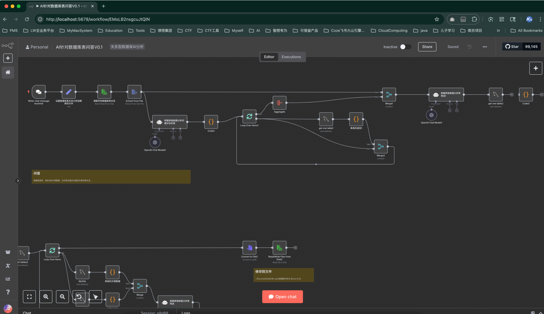The image size is (544, 314).
Task: Select the AI agent node 根据表格数据分析问题涉及的表
Action: (x=170, y=122)
